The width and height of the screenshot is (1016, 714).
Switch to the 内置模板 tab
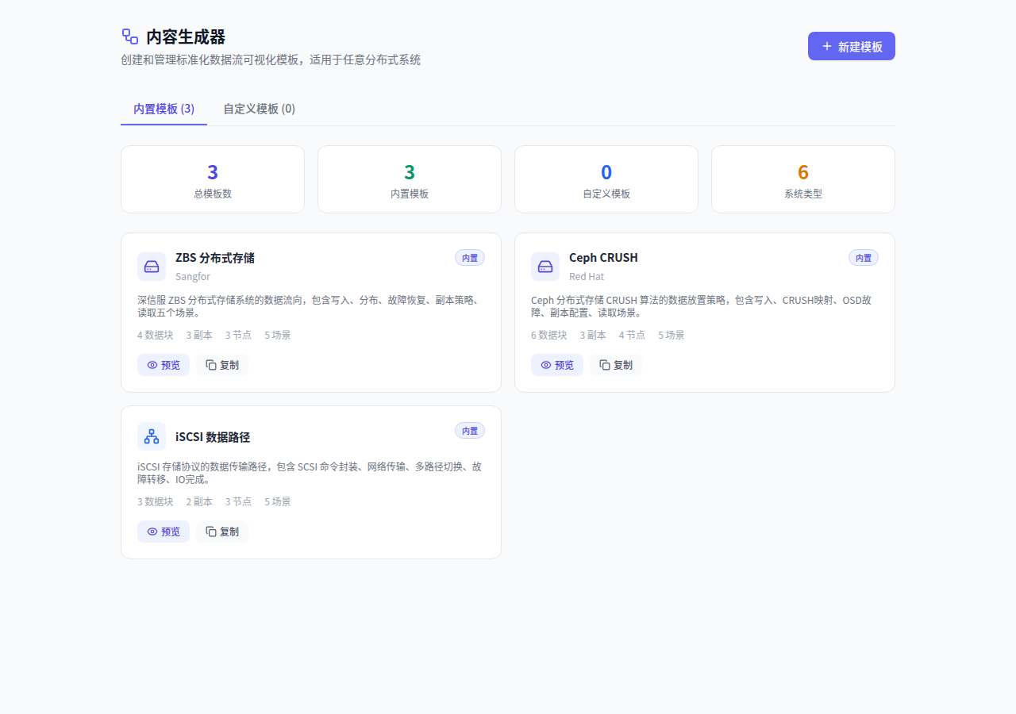(164, 109)
